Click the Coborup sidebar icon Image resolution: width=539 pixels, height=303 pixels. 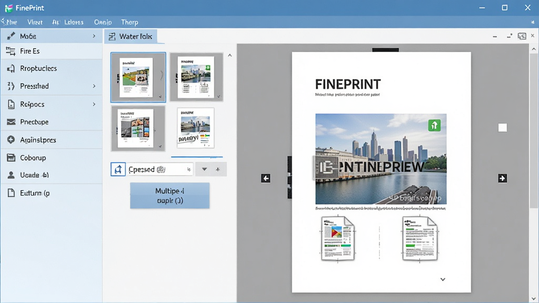tap(11, 158)
